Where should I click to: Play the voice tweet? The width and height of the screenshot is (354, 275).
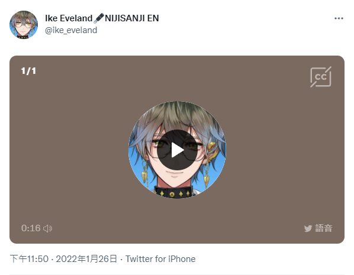click(177, 150)
